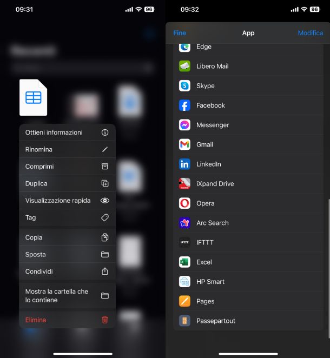Tap the Arc Search app icon
Image resolution: width=330 pixels, height=358 pixels.
click(184, 223)
